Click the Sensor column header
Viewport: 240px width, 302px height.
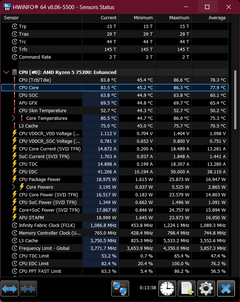point(42,18)
